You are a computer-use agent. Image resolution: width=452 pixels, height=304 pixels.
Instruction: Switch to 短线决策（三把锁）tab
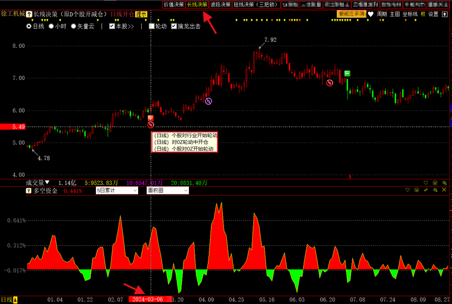255,5
